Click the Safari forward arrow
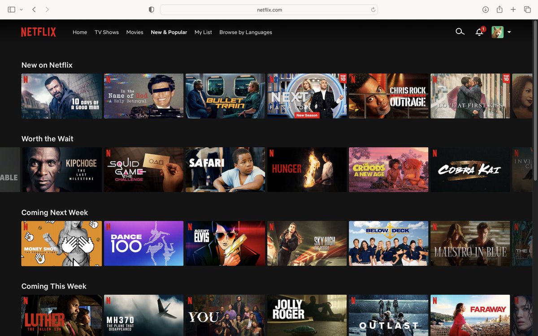This screenshot has height=336, width=538. (47, 9)
